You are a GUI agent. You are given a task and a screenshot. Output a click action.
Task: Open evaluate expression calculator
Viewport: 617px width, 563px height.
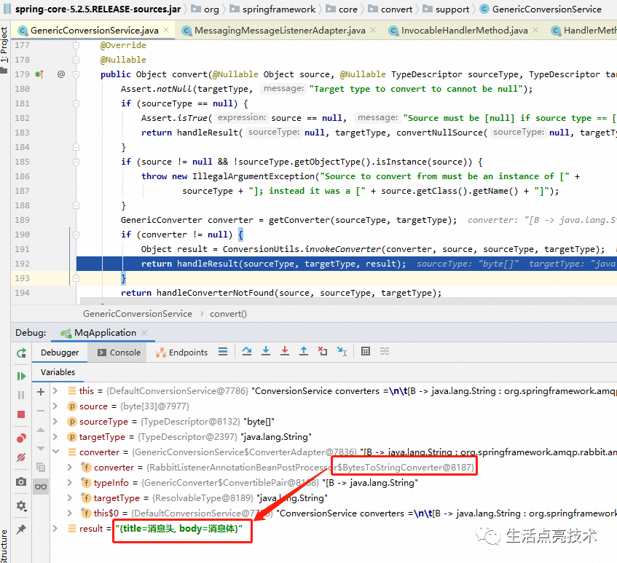click(x=366, y=351)
